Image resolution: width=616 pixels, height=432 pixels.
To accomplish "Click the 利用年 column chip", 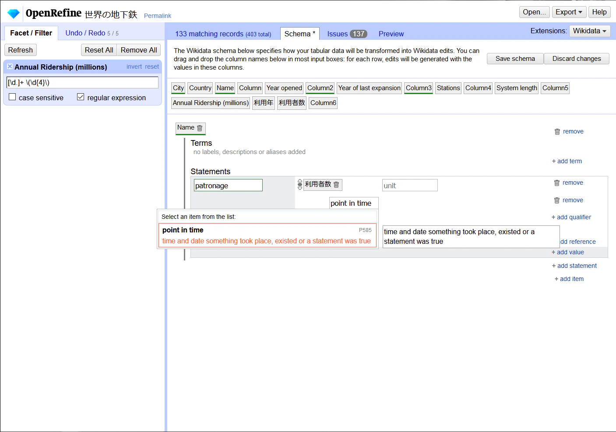I will point(264,103).
